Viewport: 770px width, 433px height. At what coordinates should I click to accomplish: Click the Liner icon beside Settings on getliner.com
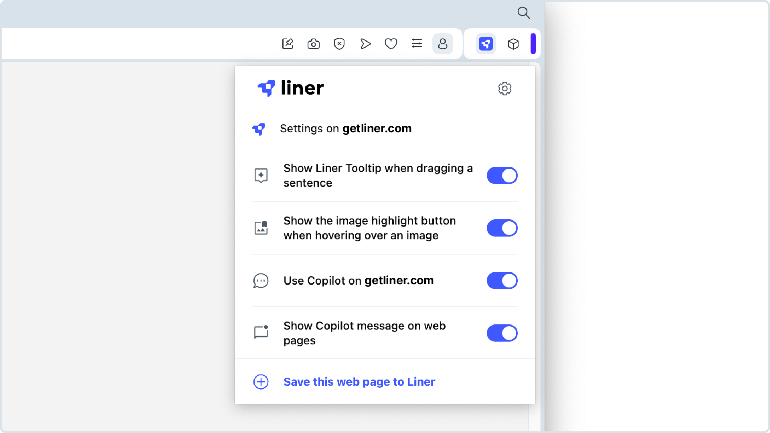259,129
